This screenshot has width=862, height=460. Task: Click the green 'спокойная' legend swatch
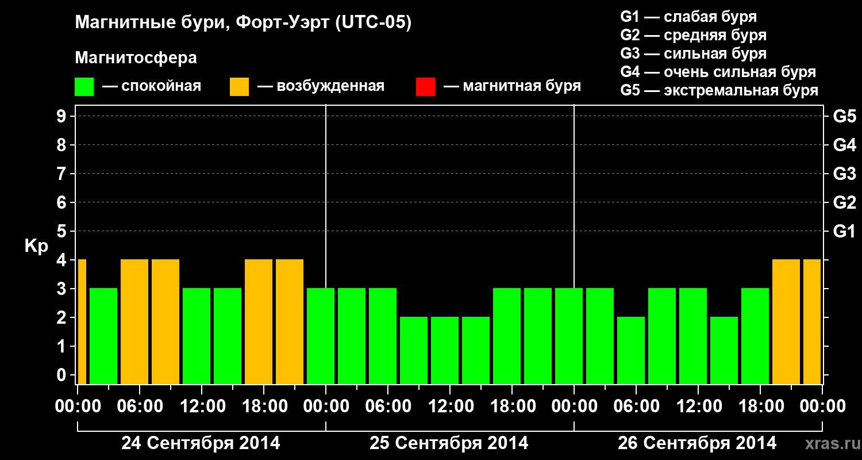click(x=84, y=87)
